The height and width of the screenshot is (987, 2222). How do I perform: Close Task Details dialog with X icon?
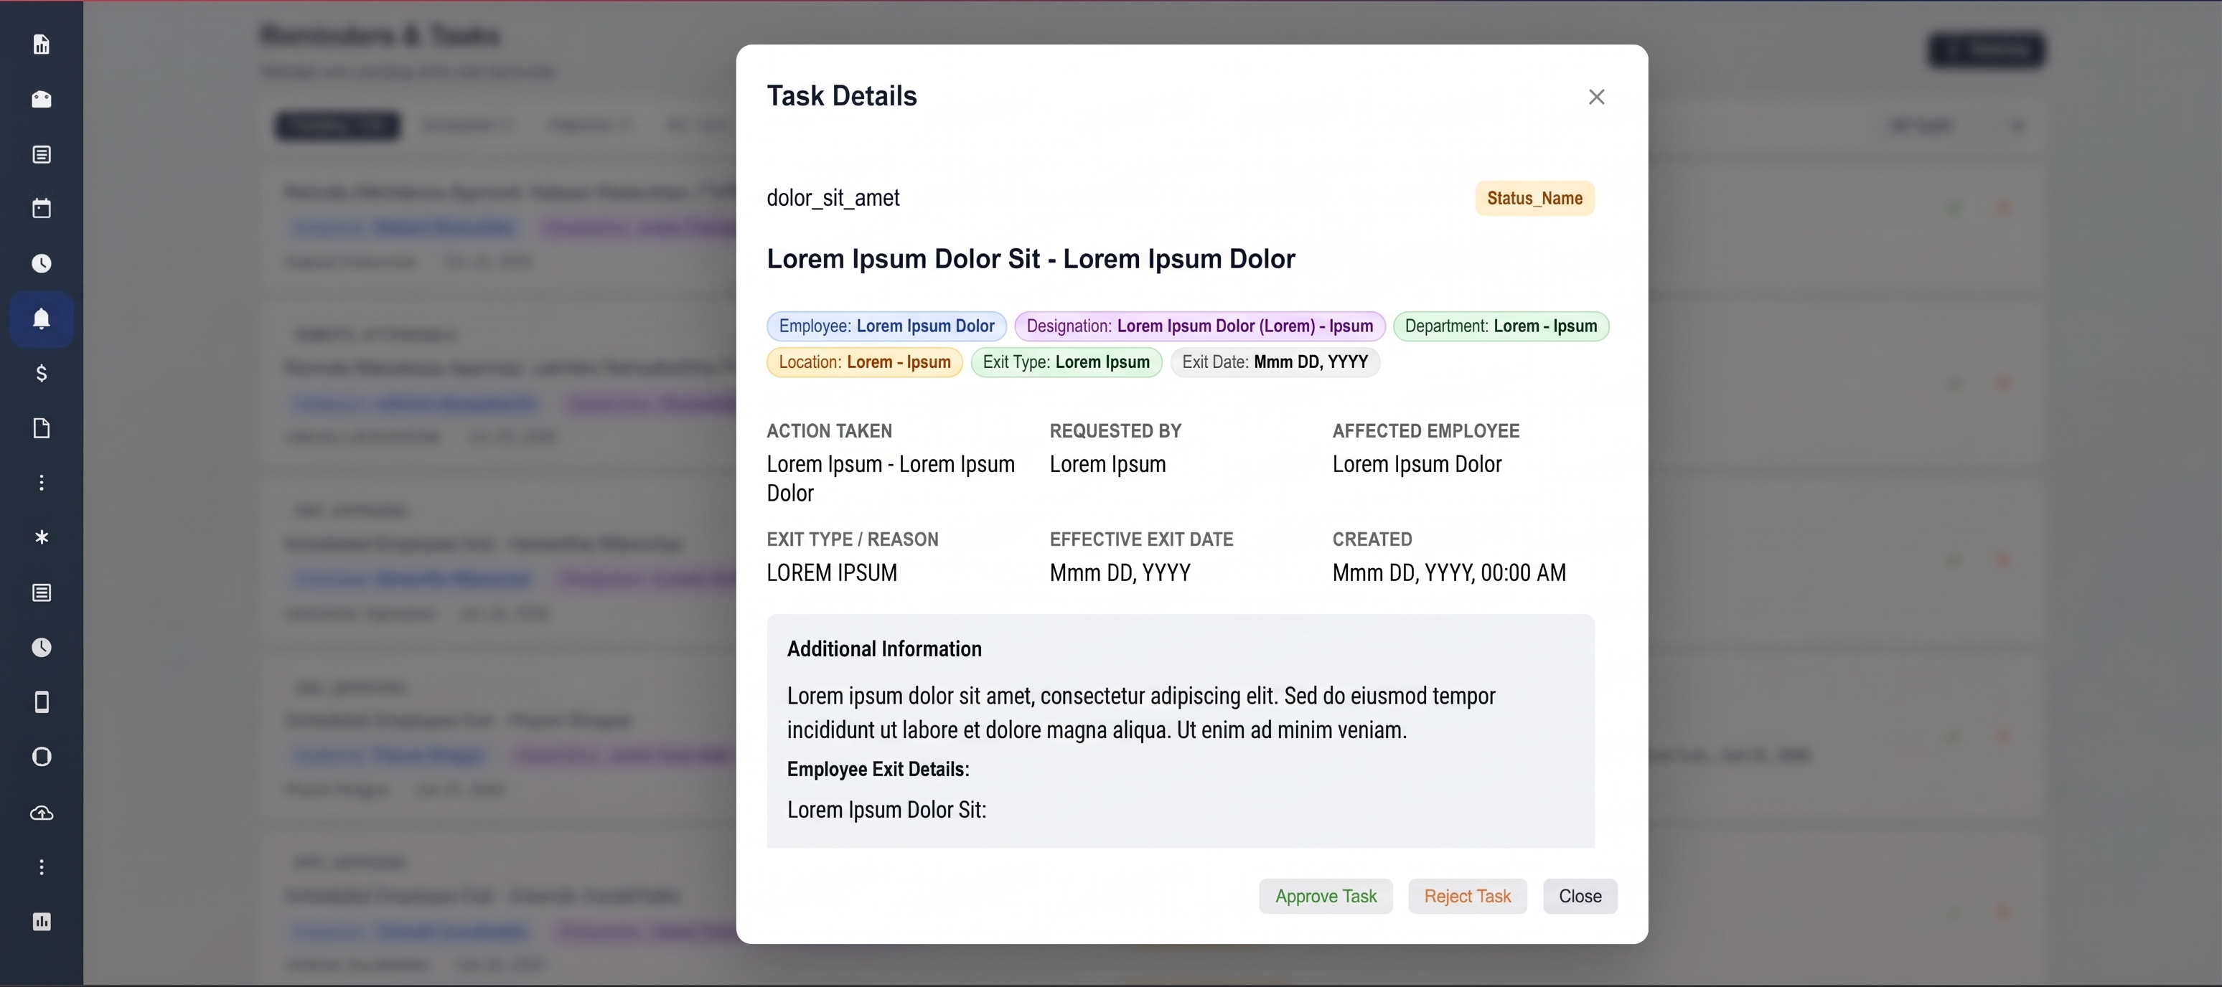(x=1595, y=97)
